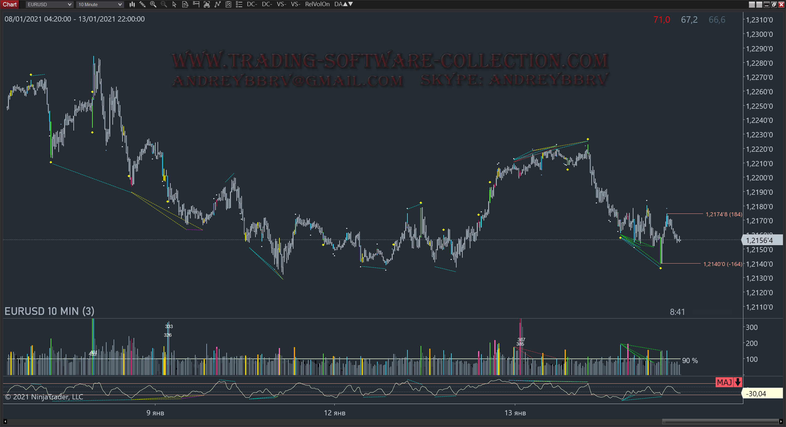Click the MAJ down arrow signal button
The height and width of the screenshot is (427, 786).
click(729, 382)
